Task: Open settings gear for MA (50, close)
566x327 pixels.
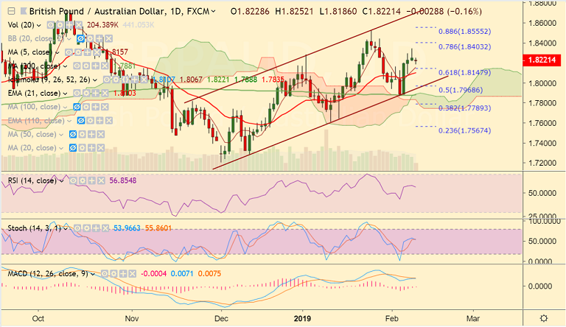Action: 83,134
